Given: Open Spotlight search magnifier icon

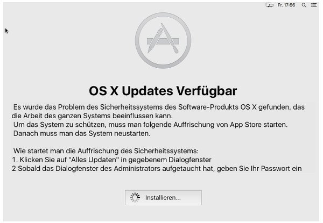Looking at the screenshot, I should [x=304, y=5].
